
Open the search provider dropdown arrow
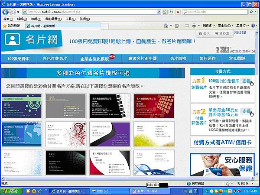[x=256, y=12]
